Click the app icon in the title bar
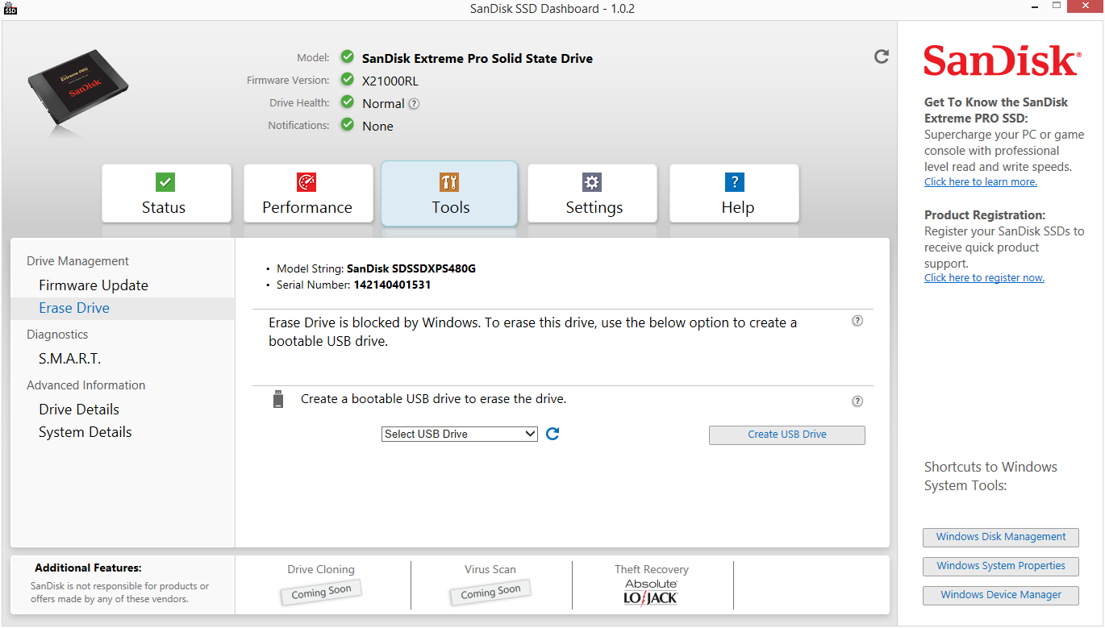Image resolution: width=1105 pixels, height=628 pixels. click(x=10, y=8)
